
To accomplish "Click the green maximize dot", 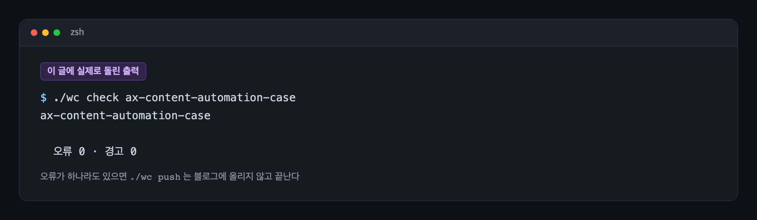I will [57, 33].
